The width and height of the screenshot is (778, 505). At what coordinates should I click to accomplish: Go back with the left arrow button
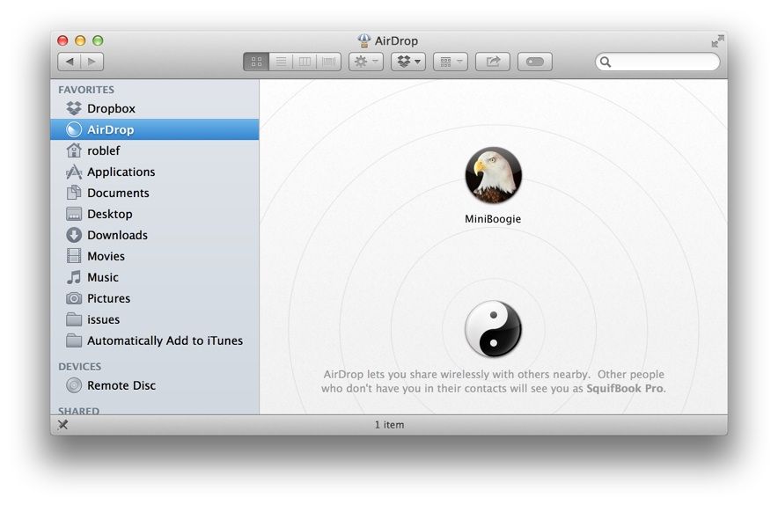point(70,62)
